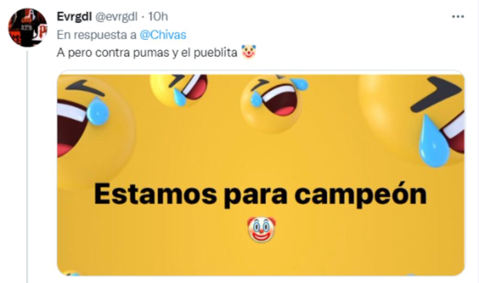Screen dimensions: 479x283
Task: Click the centered laughing emoji with two tears
Action: (273, 102)
